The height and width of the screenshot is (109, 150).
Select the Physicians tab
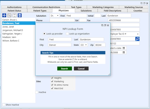[63, 10]
